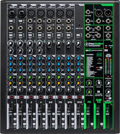This screenshot has width=120, height=134.
Task: Mute channel 3 using the MUTE button
Action: [x=31, y=97]
